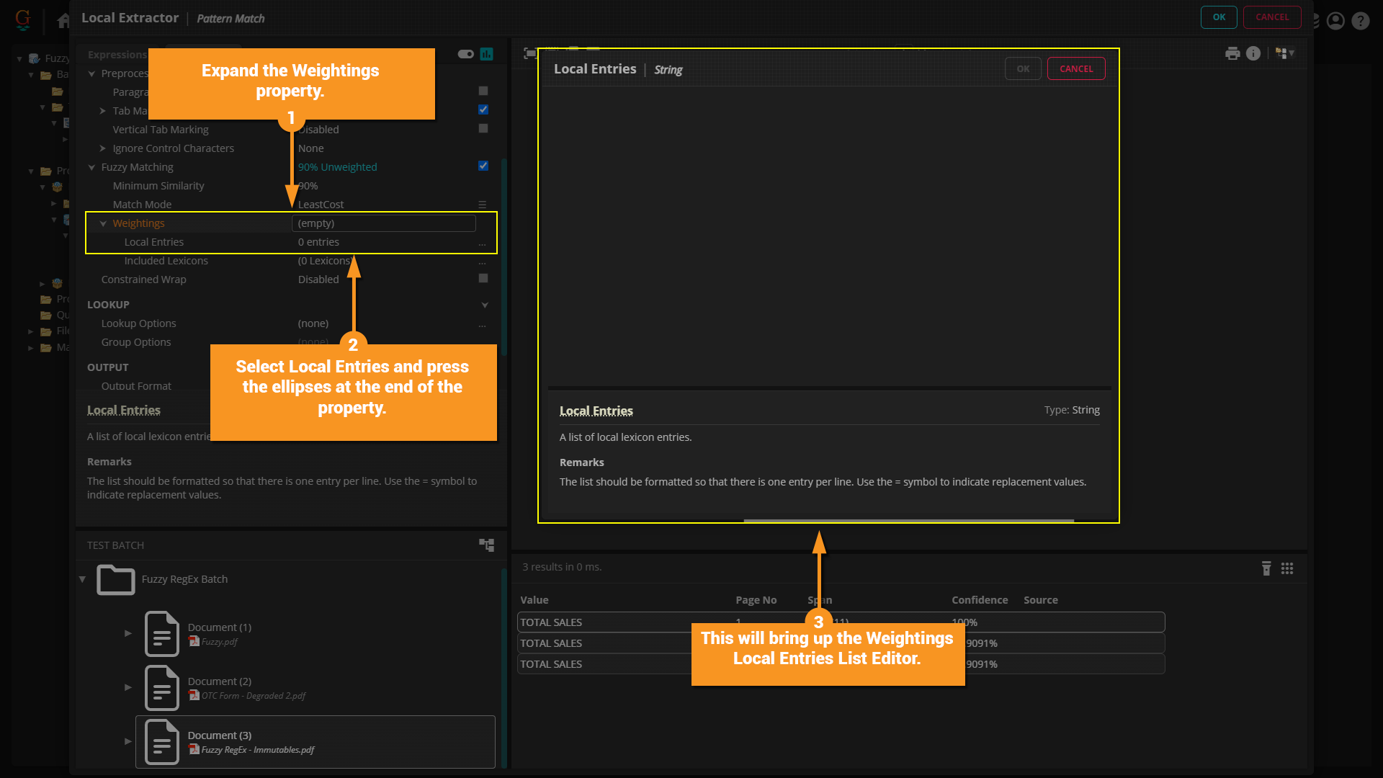The width and height of the screenshot is (1383, 778).
Task: Expand Document (1) in test batch
Action: [128, 633]
